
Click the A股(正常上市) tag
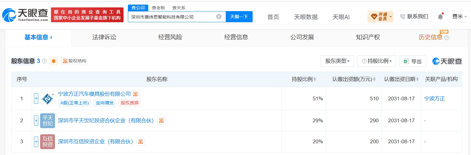click(75, 103)
